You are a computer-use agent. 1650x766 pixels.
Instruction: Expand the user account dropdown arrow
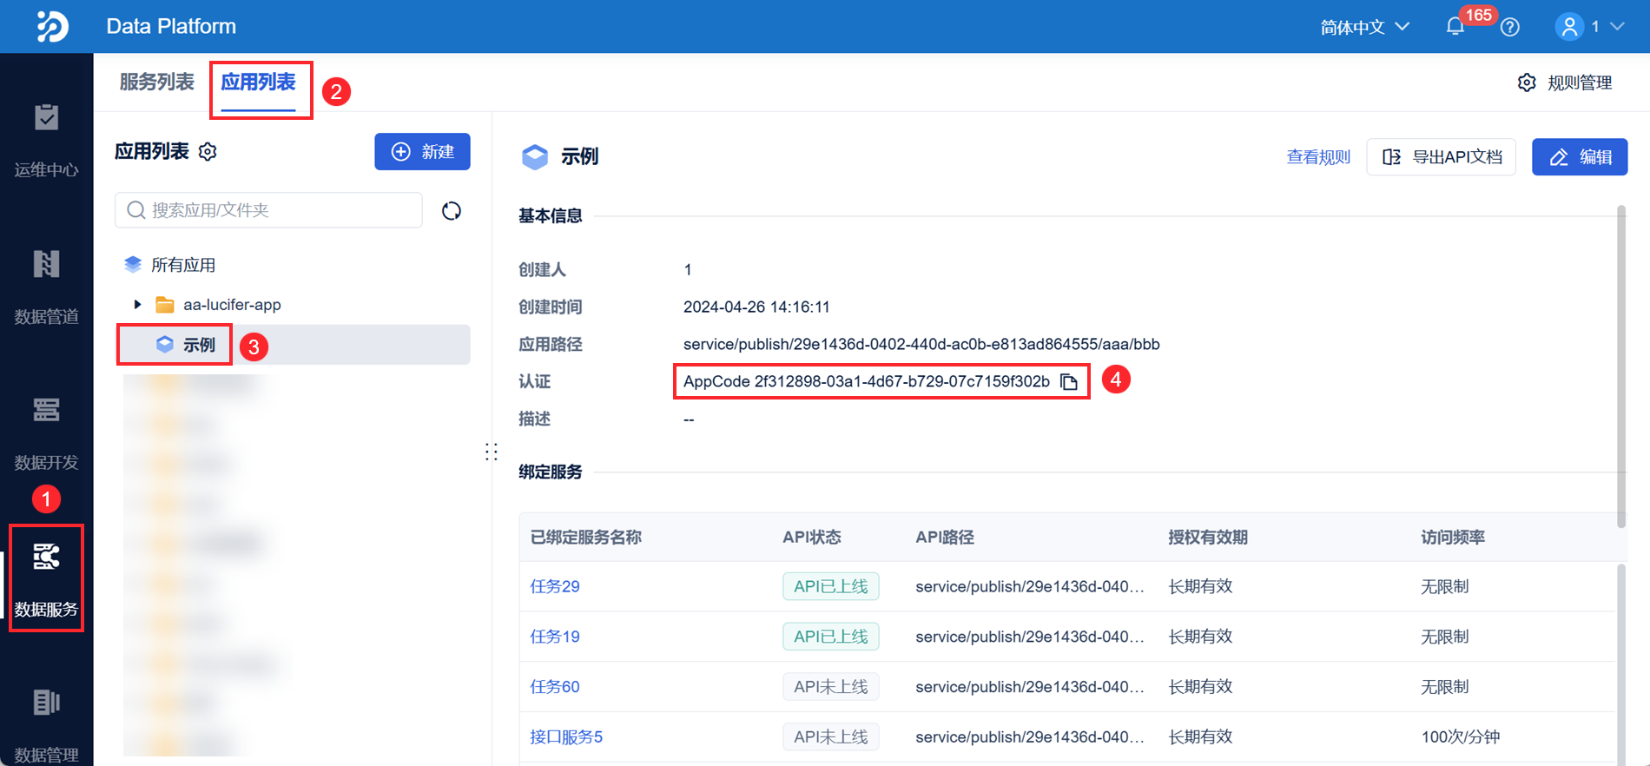click(x=1617, y=27)
